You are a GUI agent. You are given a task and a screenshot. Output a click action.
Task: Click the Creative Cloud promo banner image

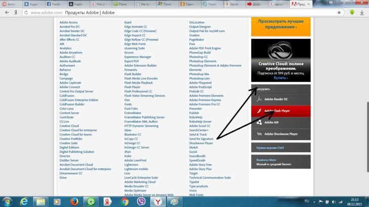[x=280, y=56]
